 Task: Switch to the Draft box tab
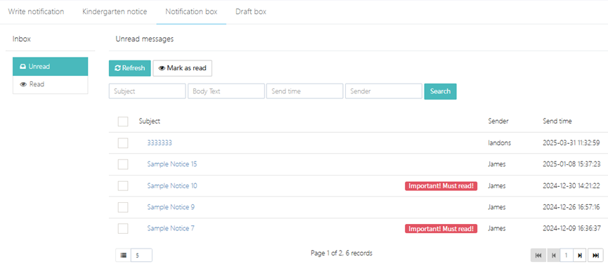click(251, 12)
